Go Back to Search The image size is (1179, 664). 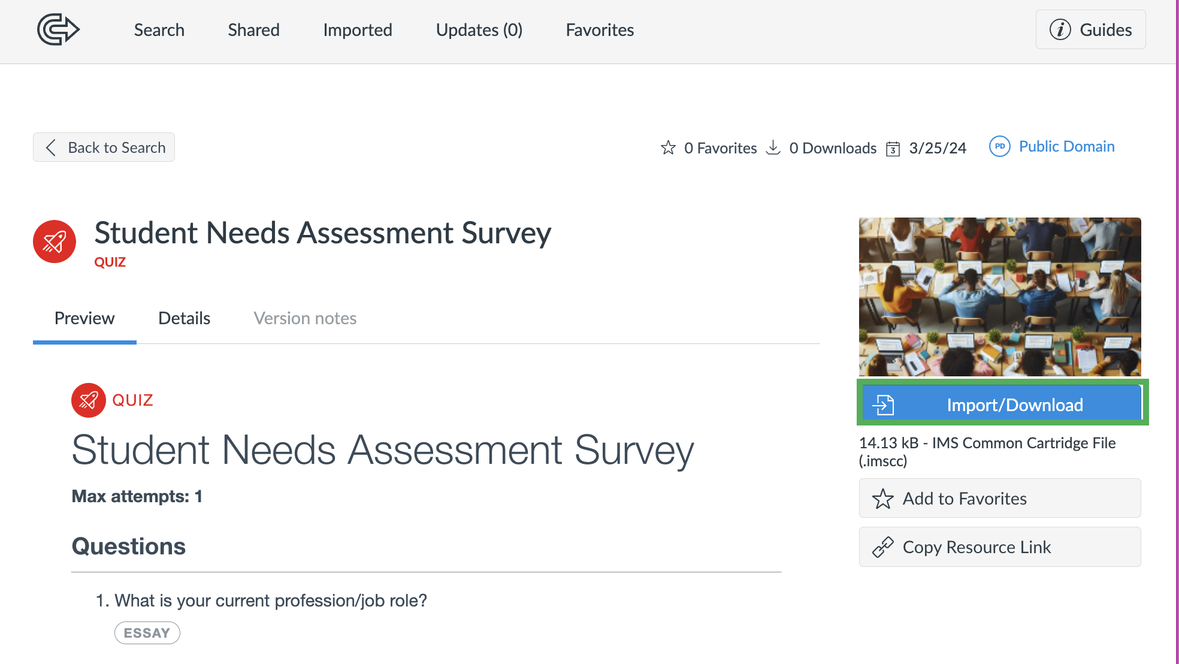point(104,147)
